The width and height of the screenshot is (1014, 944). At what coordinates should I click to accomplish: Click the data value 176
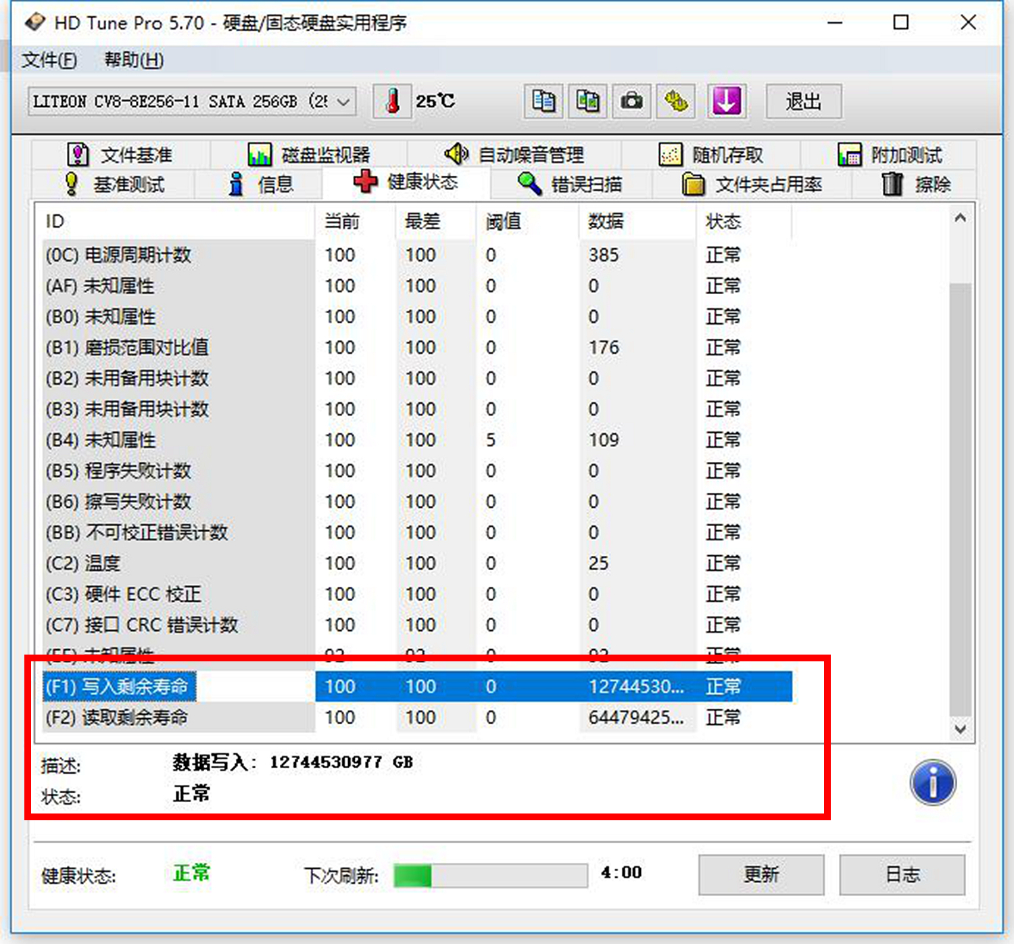coord(604,348)
